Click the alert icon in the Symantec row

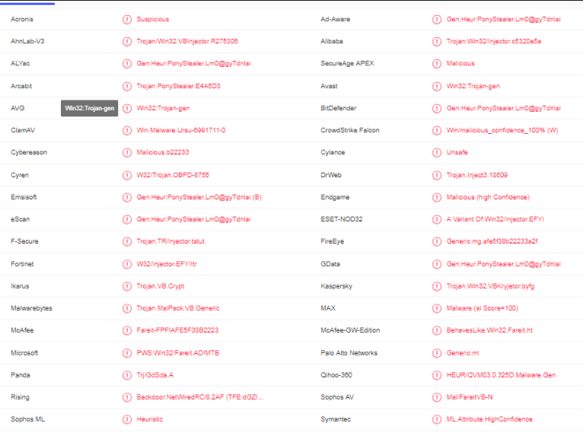click(x=437, y=419)
